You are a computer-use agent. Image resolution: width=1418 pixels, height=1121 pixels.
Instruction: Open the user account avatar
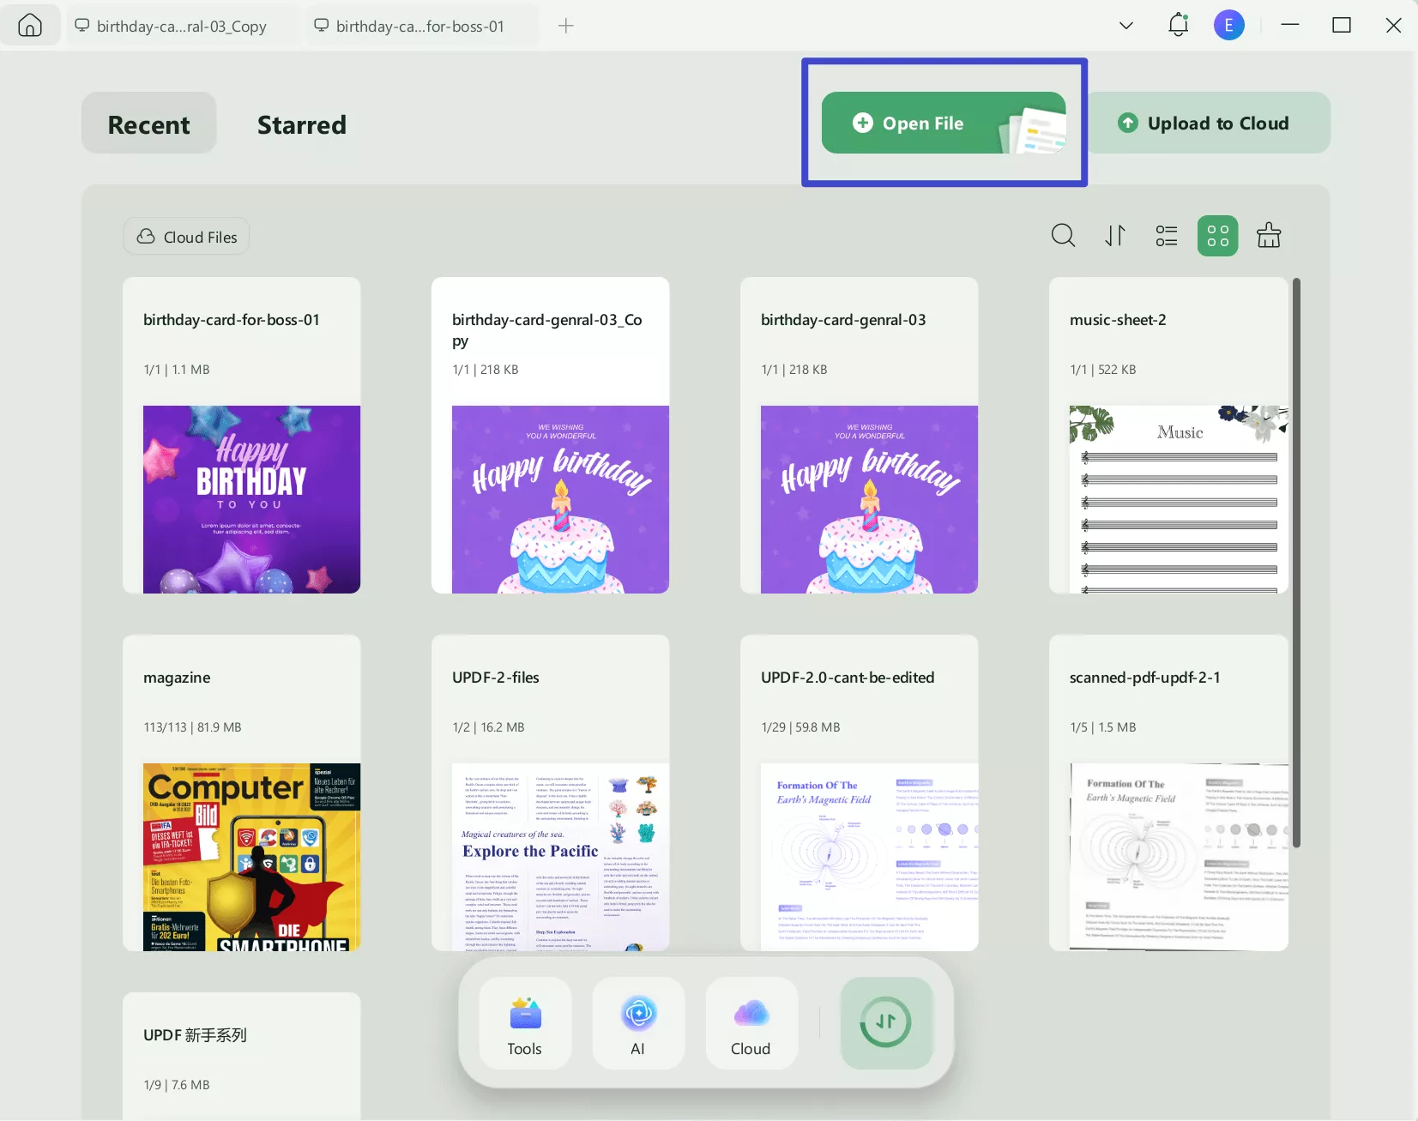click(x=1228, y=26)
